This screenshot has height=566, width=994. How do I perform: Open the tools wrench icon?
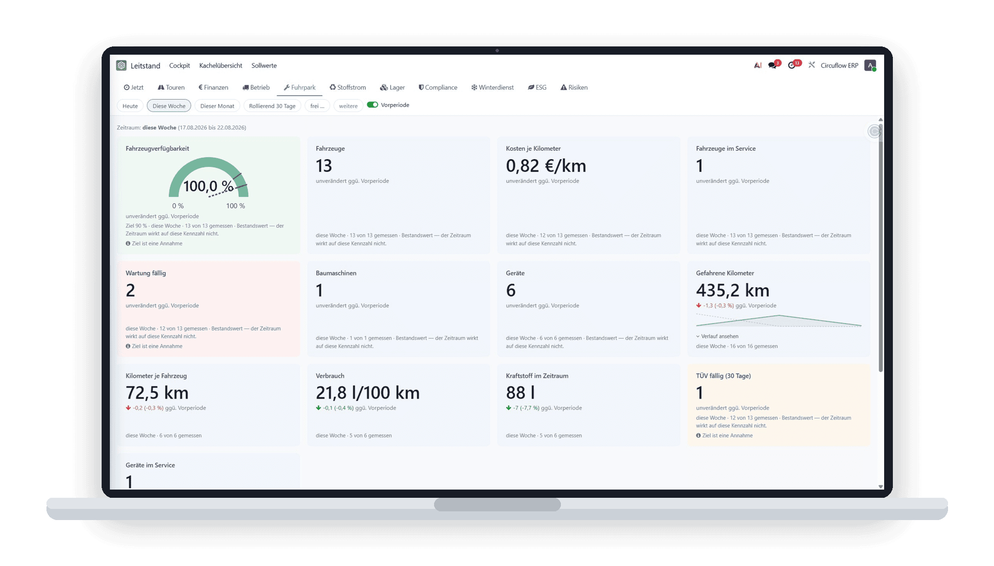tap(812, 65)
